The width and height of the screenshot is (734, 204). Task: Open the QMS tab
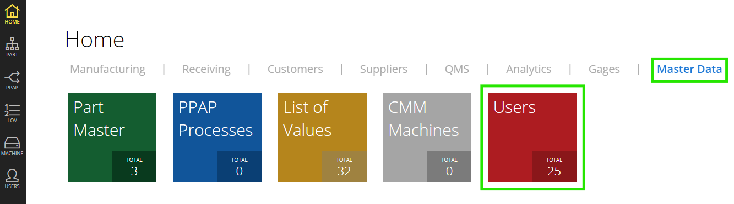coord(457,69)
